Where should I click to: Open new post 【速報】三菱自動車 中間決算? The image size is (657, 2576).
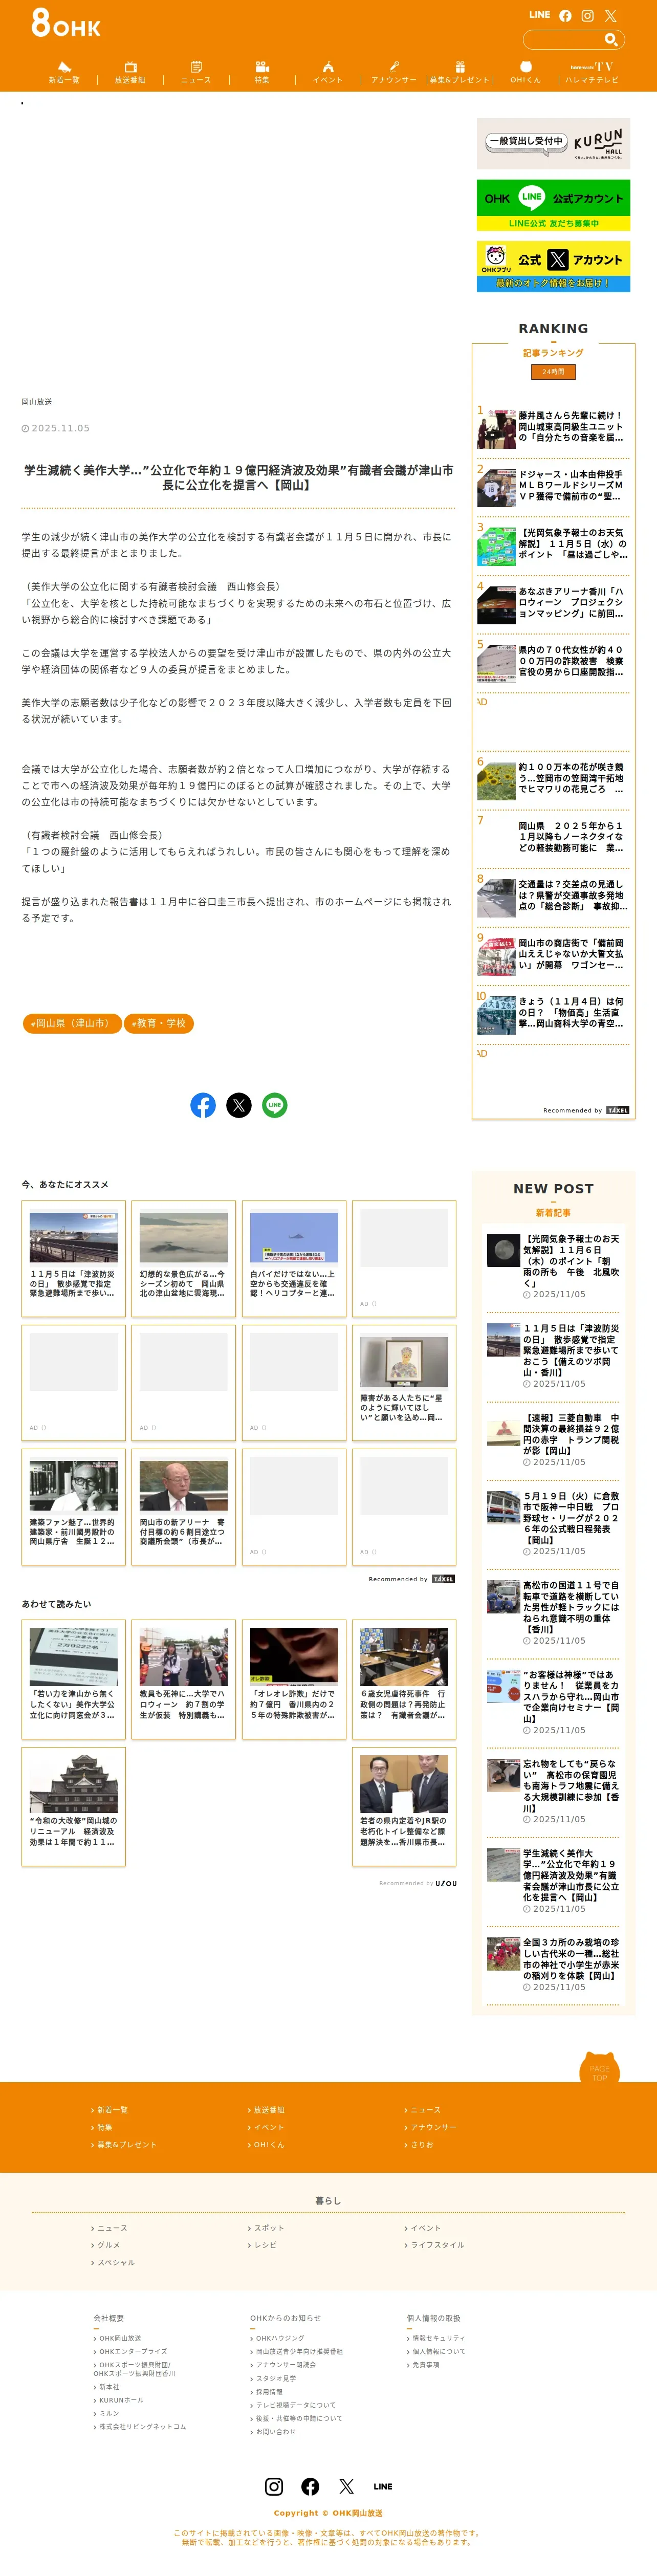[x=553, y=1440]
